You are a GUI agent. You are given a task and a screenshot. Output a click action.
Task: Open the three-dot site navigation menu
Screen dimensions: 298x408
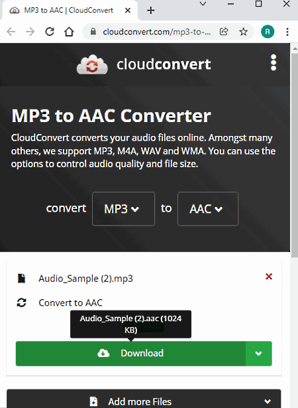(273, 62)
